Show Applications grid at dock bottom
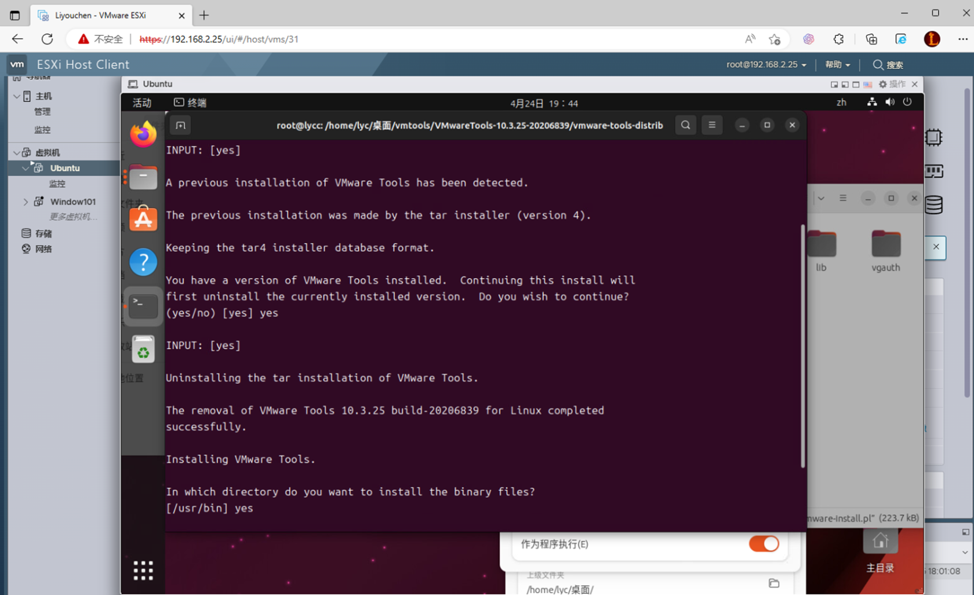The image size is (974, 595). [x=143, y=570]
